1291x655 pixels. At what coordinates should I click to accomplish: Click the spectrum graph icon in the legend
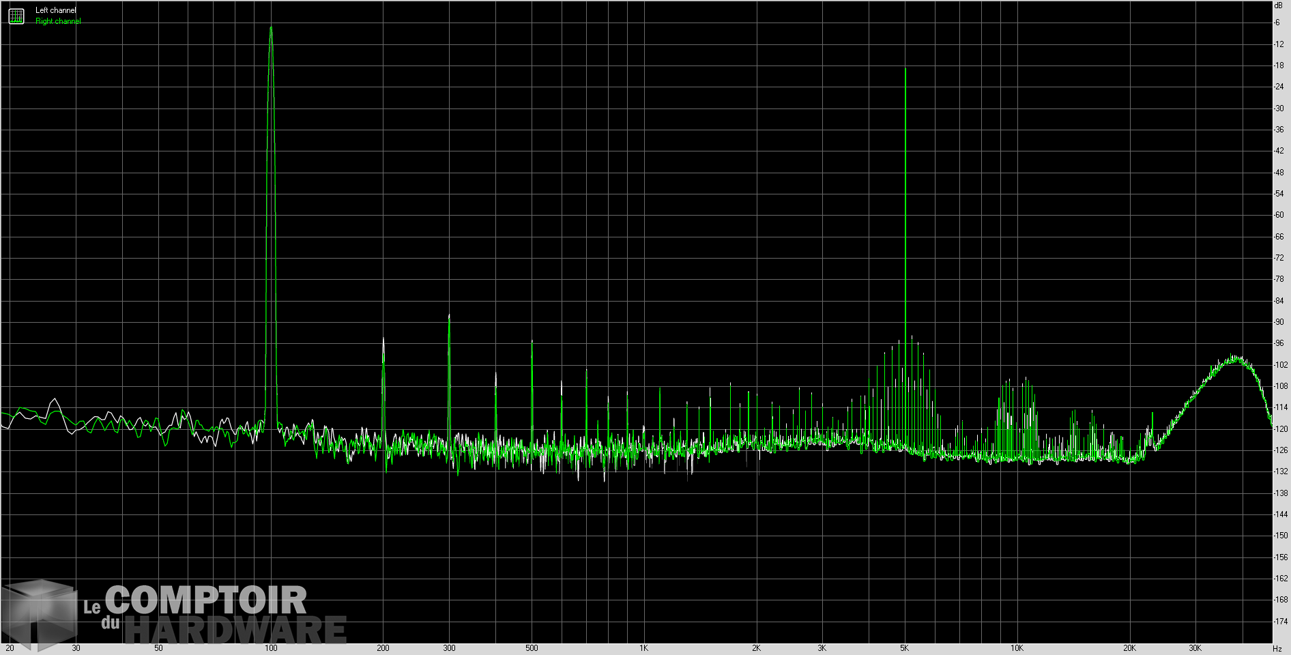click(x=15, y=15)
